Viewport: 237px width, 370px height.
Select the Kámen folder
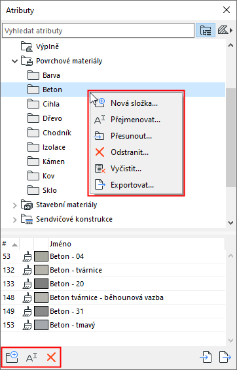[x=46, y=161]
